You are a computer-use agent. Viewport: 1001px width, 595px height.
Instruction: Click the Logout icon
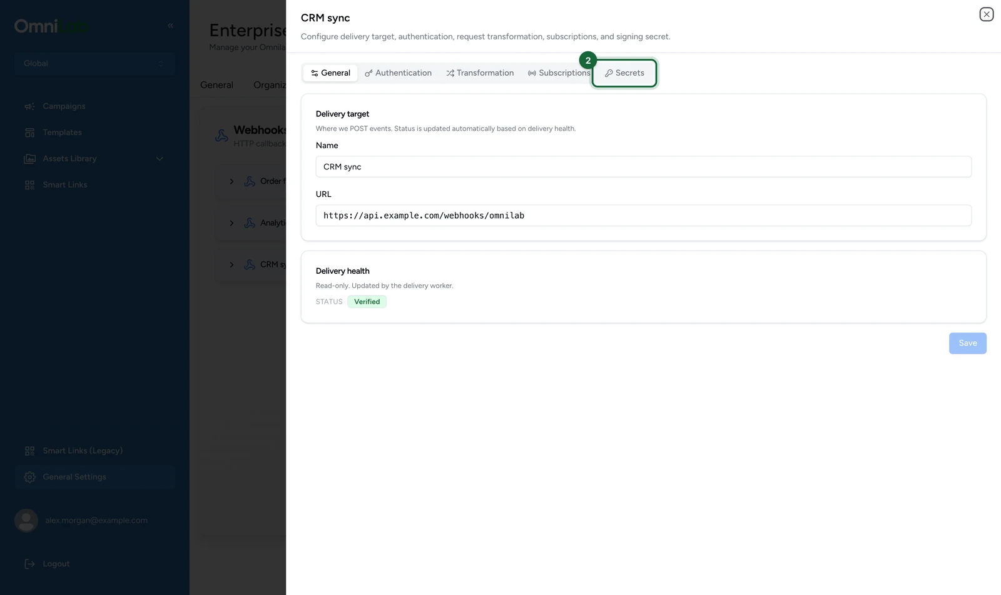[x=29, y=564]
